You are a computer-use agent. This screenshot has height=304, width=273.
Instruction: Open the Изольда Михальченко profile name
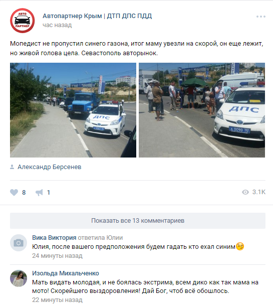[66, 273]
